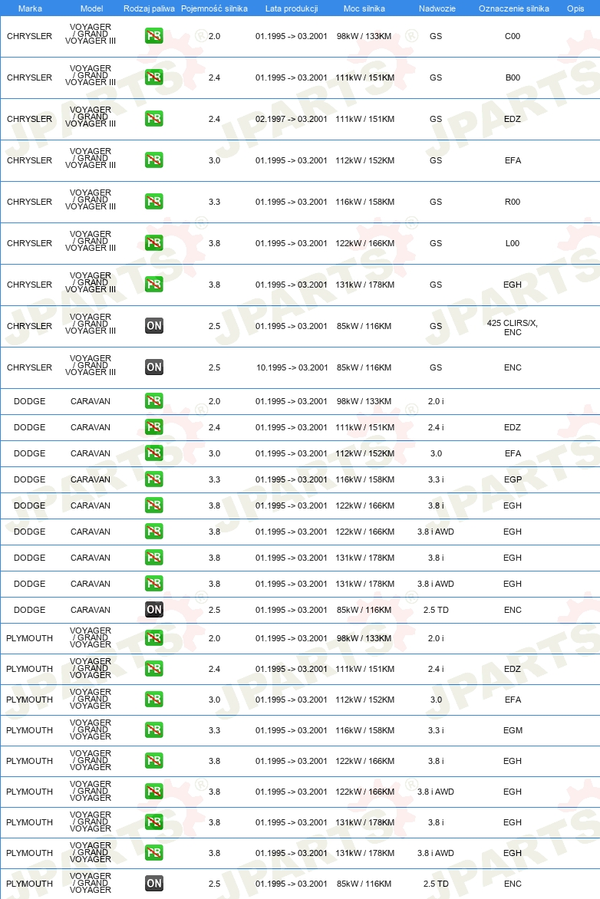Click '98kW / 133KM' in Chrysler C00 row

(x=364, y=36)
